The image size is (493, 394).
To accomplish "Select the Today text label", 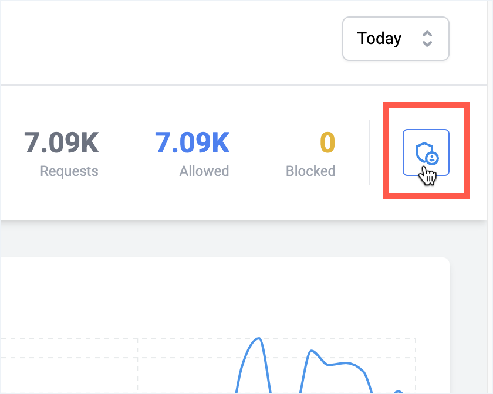I will (379, 39).
